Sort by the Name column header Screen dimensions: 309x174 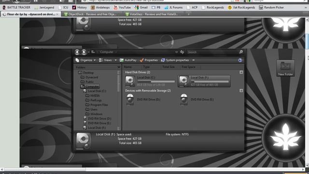pyautogui.click(x=127, y=67)
